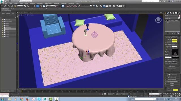The height and width of the screenshot is (101, 181).
Task: Expand the Multi Strand Parameters rollout
Action: (172, 82)
